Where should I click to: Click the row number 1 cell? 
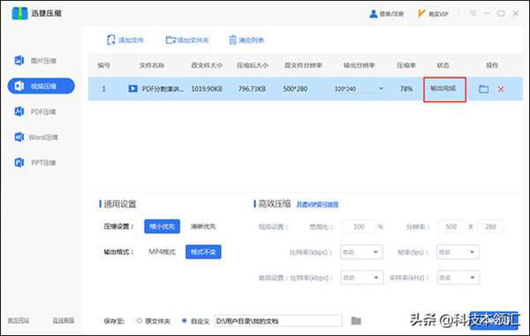pyautogui.click(x=103, y=89)
